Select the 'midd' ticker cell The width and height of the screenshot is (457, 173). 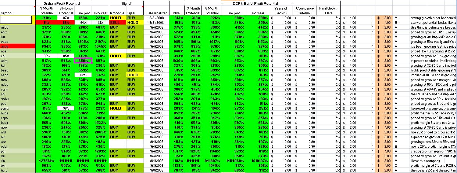[x=18, y=27]
